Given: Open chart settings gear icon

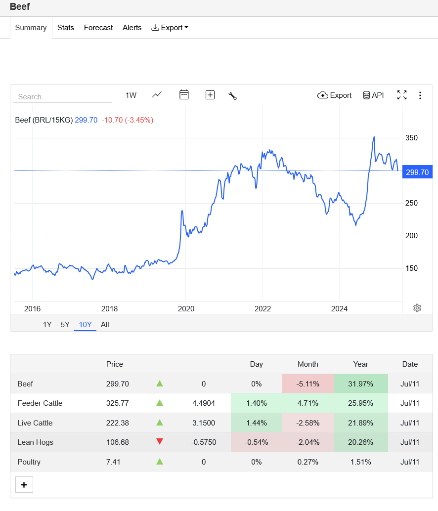Looking at the screenshot, I should [417, 308].
